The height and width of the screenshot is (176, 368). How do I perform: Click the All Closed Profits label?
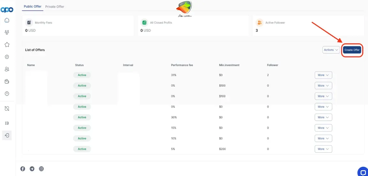(161, 23)
